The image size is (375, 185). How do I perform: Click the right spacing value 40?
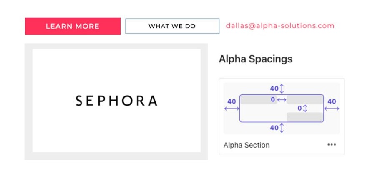(332, 101)
